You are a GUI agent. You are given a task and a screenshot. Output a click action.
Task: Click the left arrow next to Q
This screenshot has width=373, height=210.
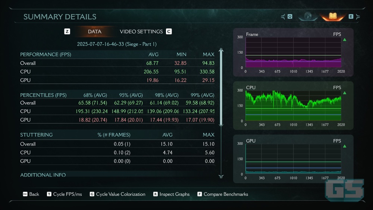point(283,17)
